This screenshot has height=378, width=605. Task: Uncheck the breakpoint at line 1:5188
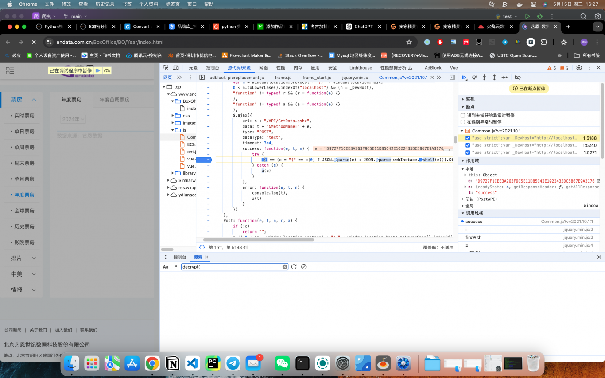coord(468,138)
